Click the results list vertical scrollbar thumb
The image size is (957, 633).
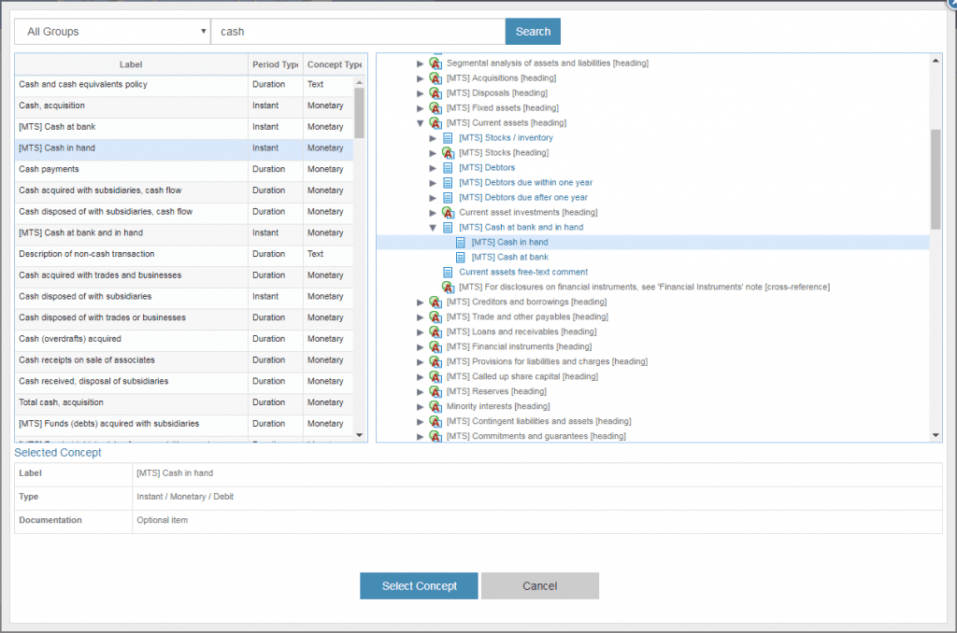click(360, 114)
